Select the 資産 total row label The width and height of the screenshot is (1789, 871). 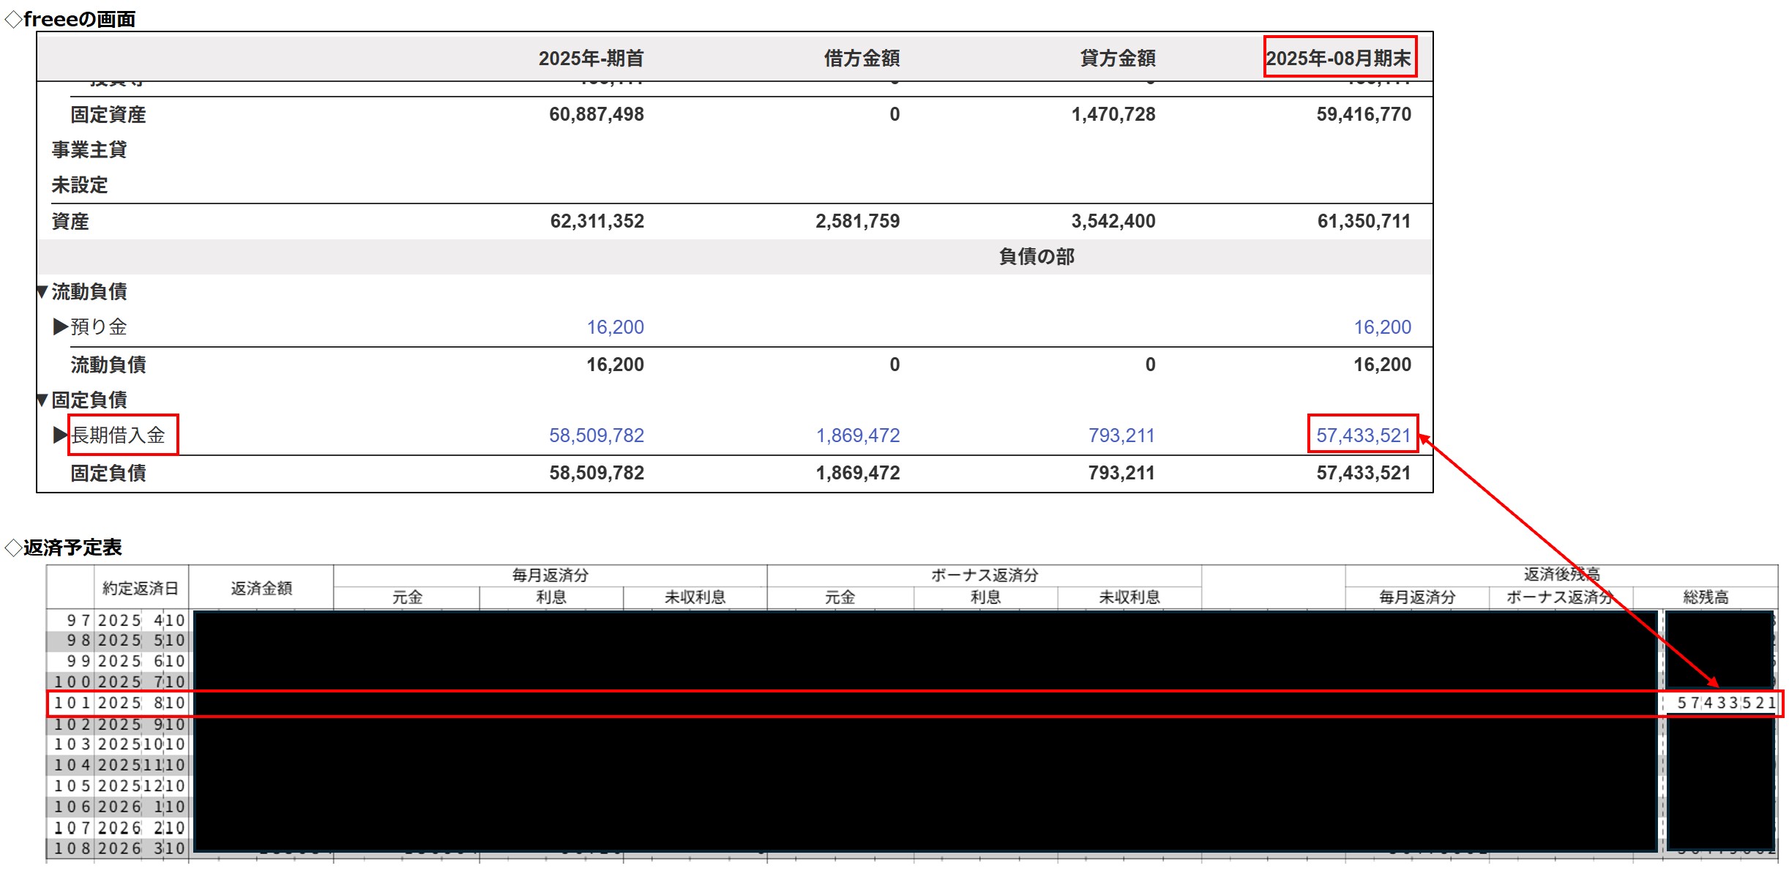[70, 221]
